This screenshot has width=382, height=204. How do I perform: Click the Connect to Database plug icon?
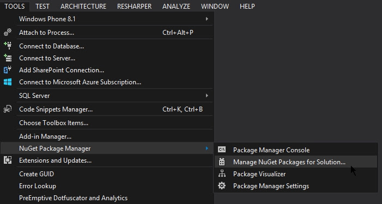point(8,46)
